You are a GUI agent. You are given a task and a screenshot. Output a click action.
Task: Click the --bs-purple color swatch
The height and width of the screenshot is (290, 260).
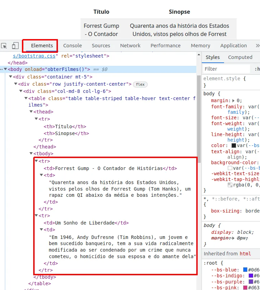[251, 282]
